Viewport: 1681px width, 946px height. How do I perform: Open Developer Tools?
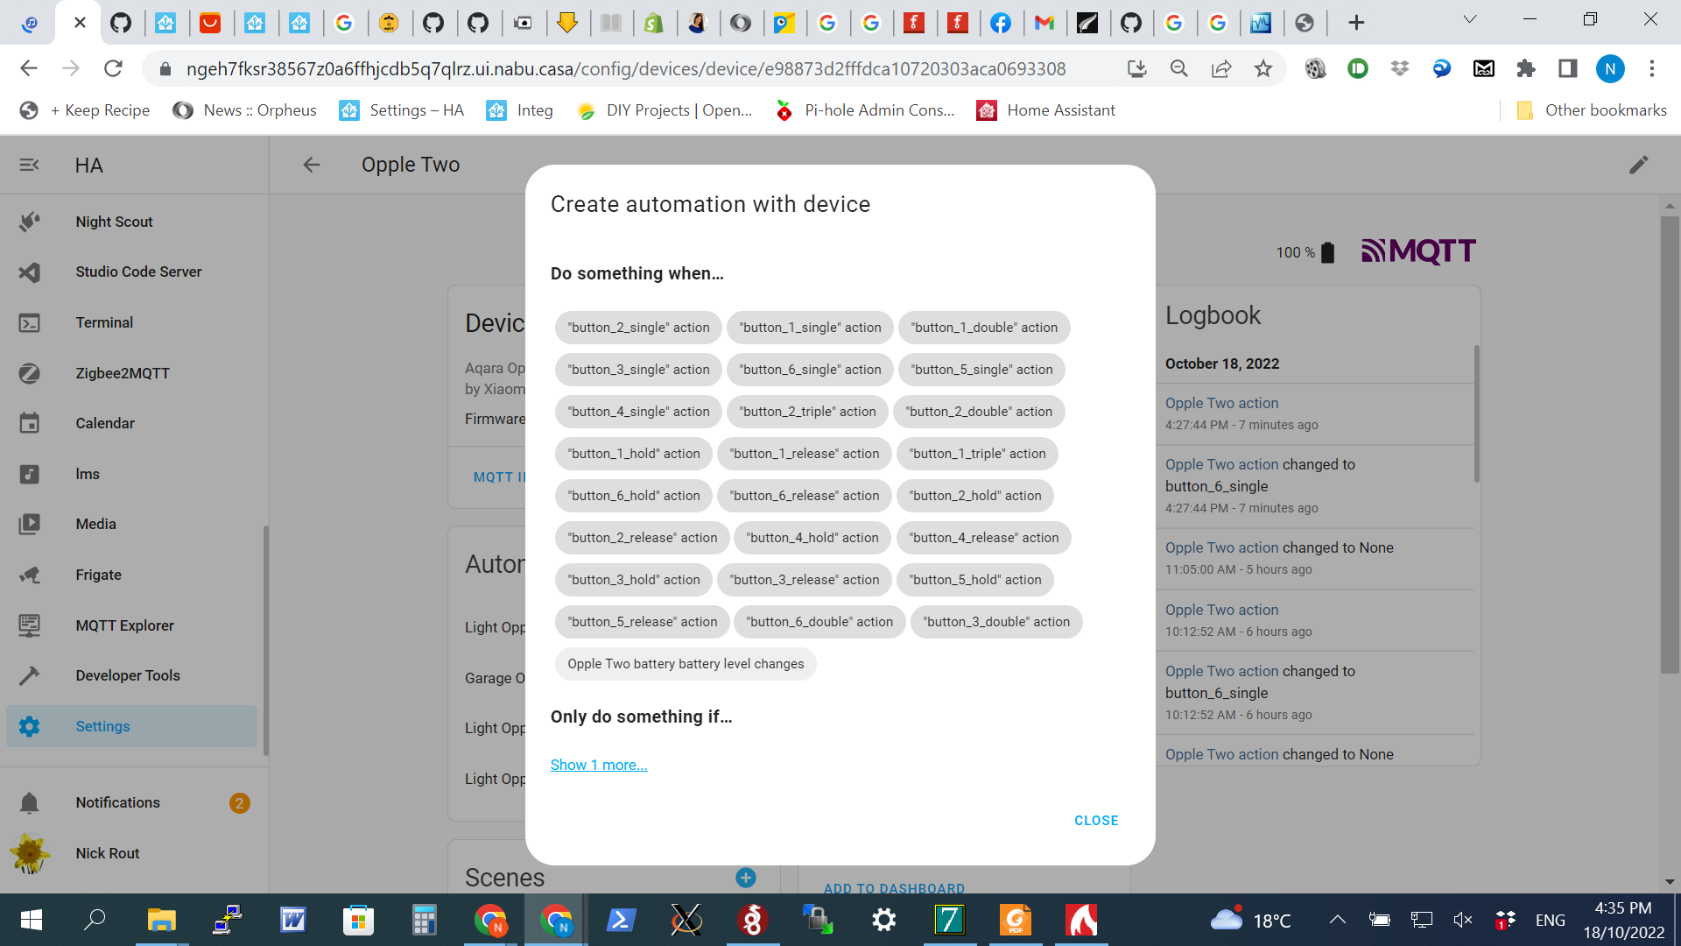[127, 675]
